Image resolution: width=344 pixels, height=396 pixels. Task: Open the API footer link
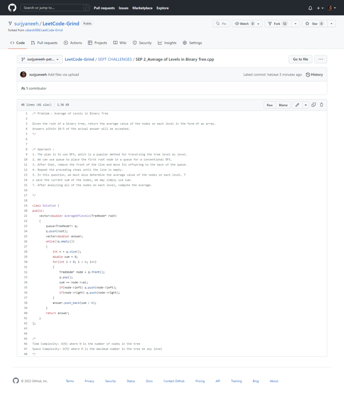click(218, 381)
